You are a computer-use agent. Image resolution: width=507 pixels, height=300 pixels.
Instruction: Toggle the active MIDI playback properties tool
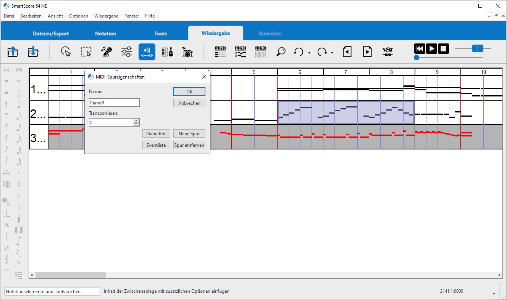click(x=147, y=51)
